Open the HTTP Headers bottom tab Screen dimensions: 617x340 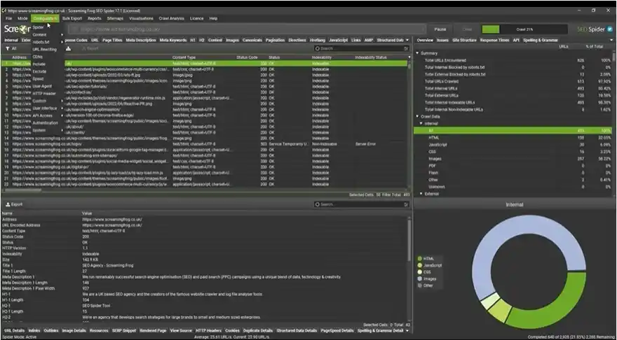click(208, 331)
